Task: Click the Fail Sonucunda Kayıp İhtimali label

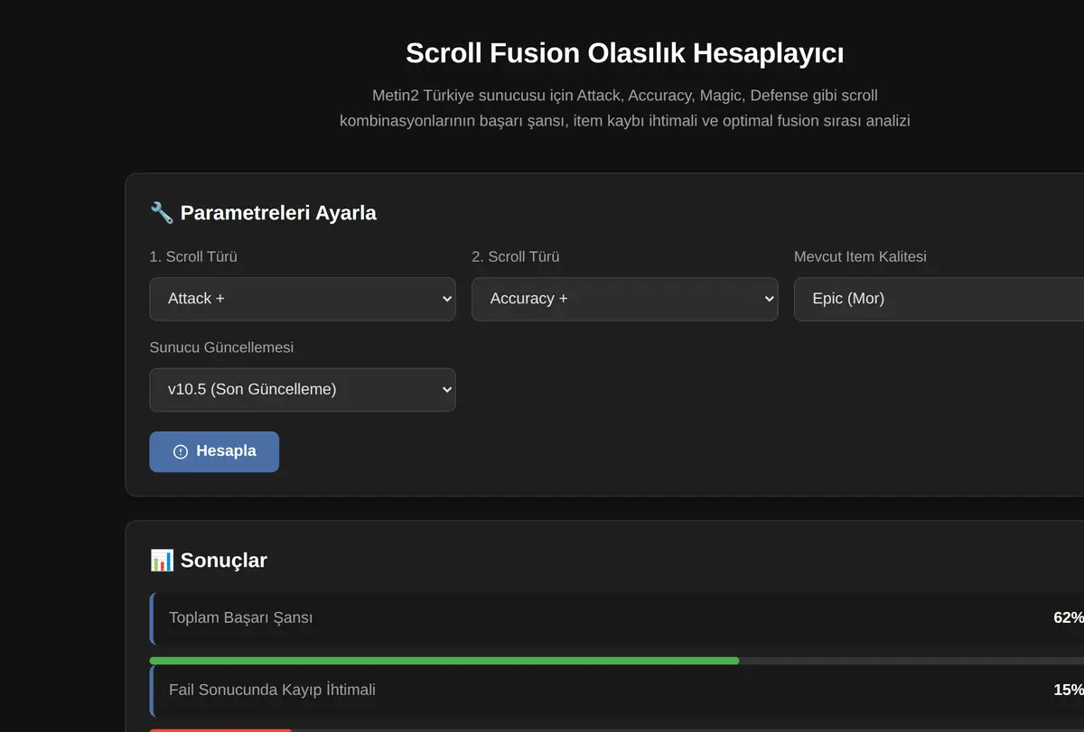Action: (x=272, y=690)
